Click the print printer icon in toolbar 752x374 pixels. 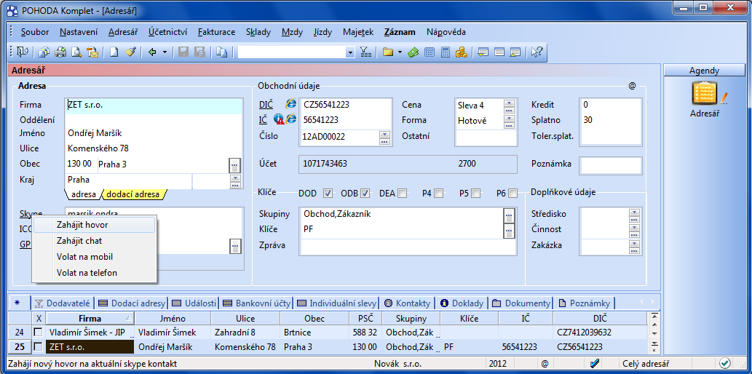[60, 52]
